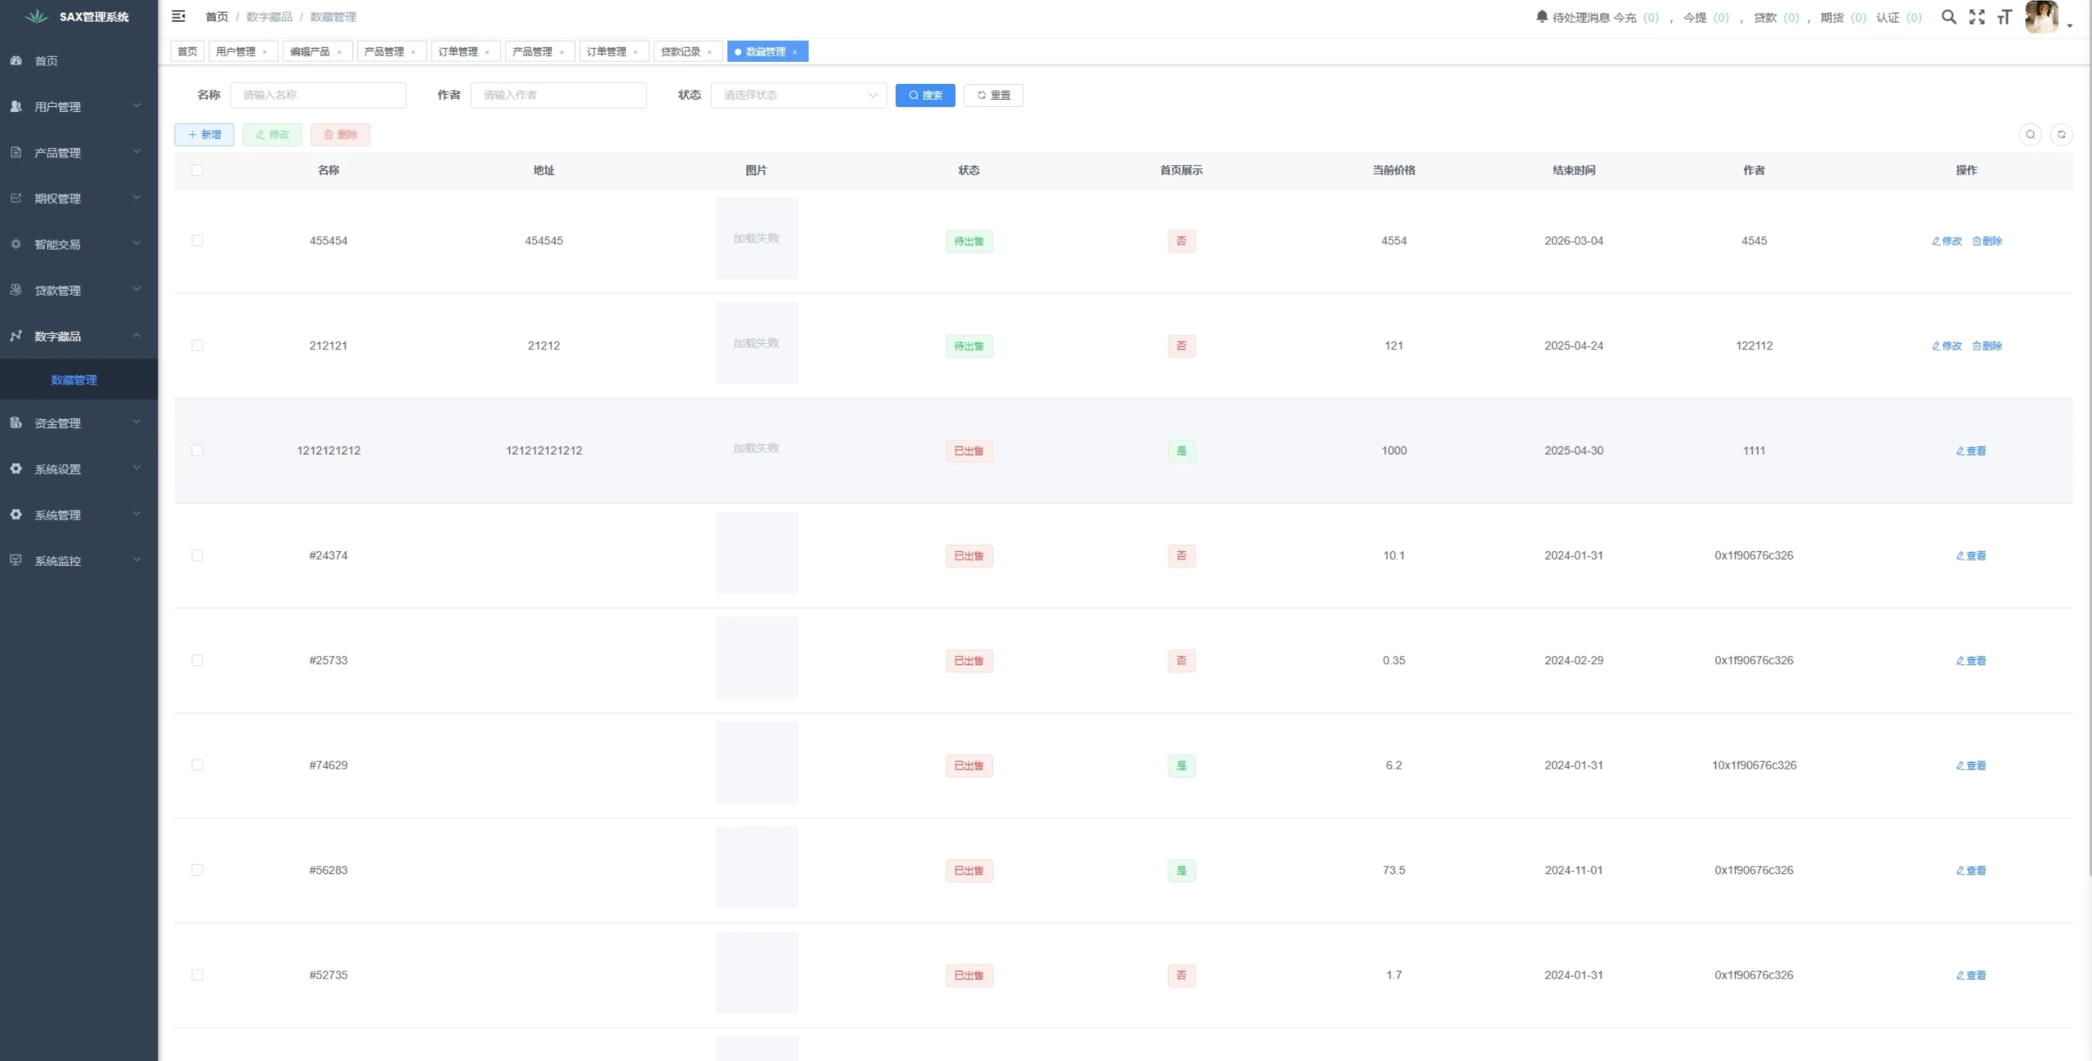Toggle fullscreen mode icon in header
The height and width of the screenshot is (1061, 2092).
pos(1976,17)
